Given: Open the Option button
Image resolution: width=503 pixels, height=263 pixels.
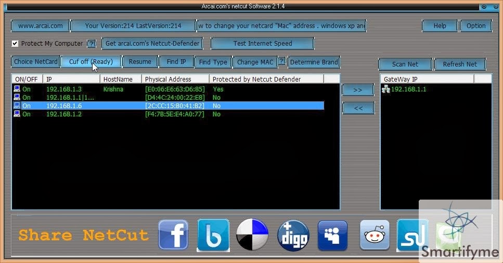Looking at the screenshot, I should [x=476, y=25].
